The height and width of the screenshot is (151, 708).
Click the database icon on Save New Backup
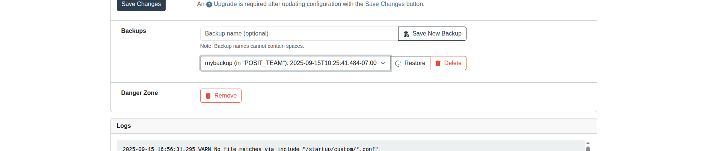click(406, 34)
